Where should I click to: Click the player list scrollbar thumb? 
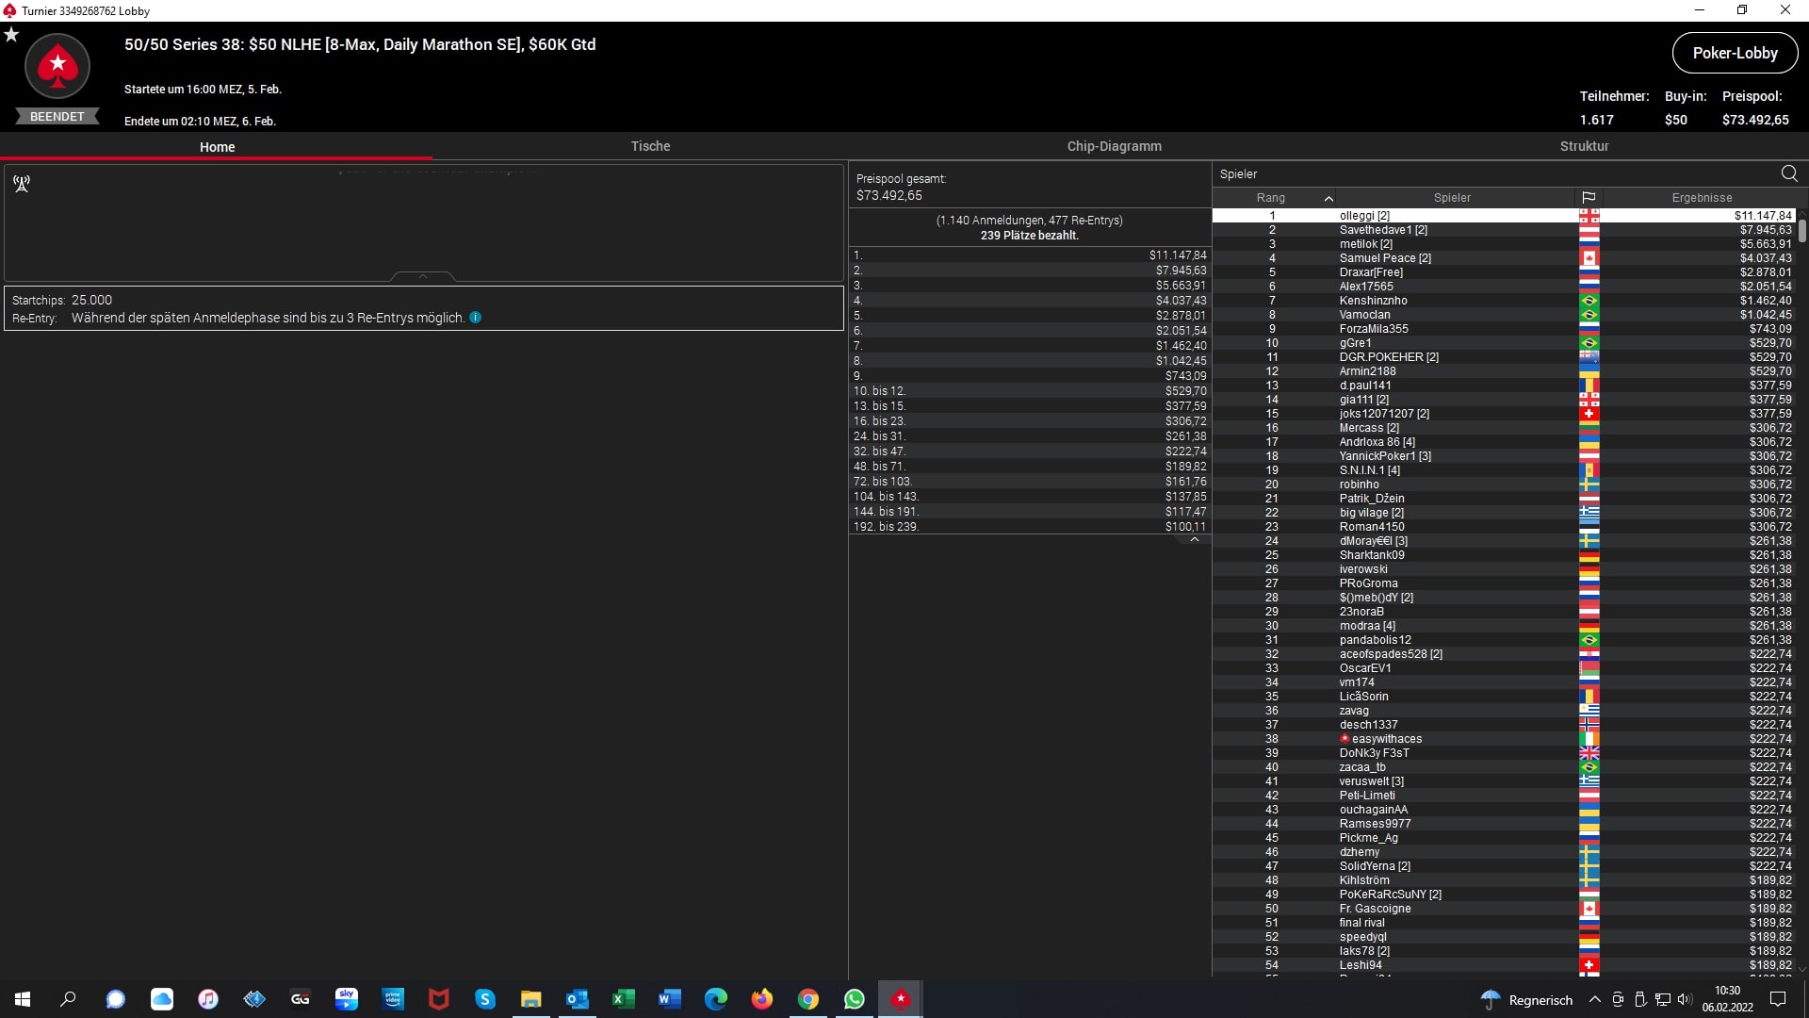1801,230
